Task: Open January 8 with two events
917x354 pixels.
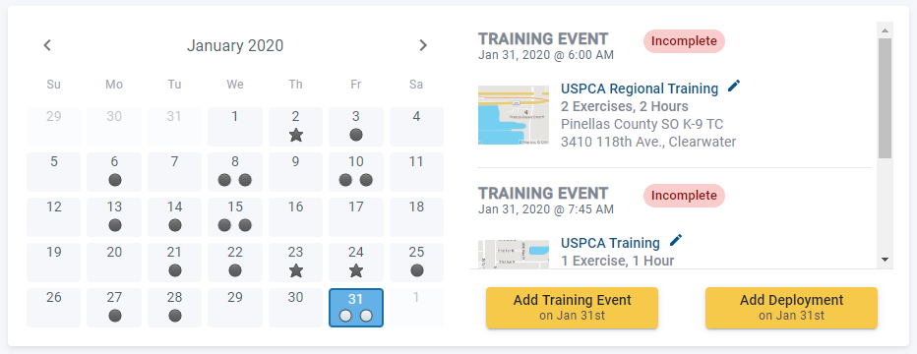Action: [x=235, y=172]
